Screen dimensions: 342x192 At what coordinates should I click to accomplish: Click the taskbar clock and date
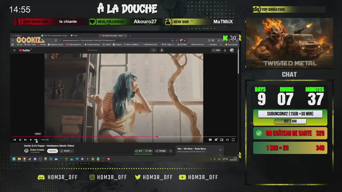click(x=234, y=159)
